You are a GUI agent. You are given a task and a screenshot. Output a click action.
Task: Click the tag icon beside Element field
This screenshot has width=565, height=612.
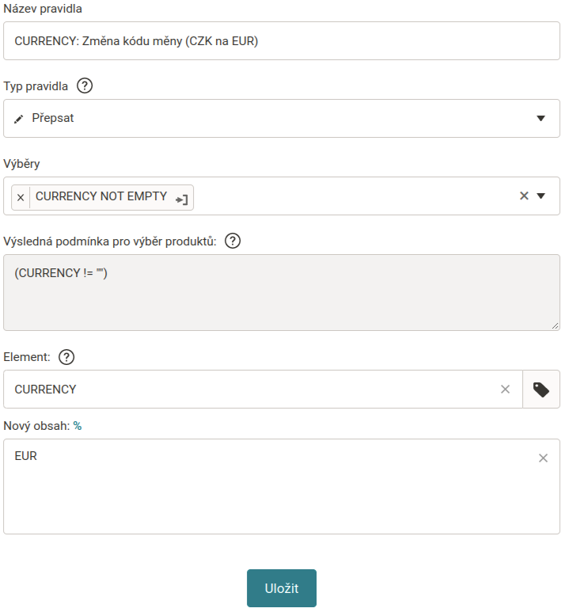coord(541,390)
